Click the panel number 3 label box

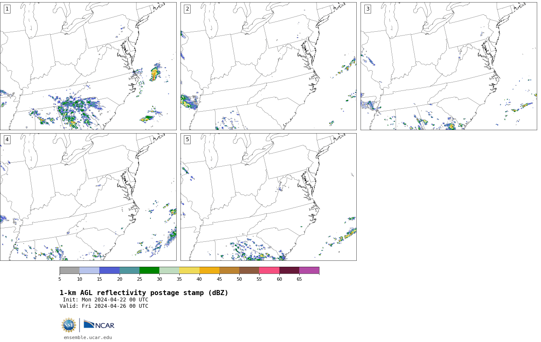click(367, 9)
